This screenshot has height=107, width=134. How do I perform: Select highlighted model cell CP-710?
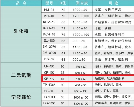pos(49,79)
